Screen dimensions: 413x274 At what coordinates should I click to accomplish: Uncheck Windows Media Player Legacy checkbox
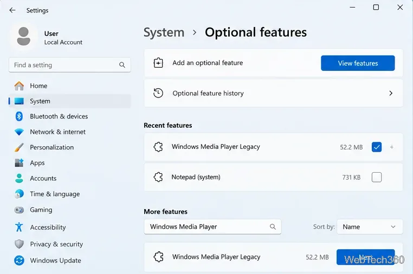click(x=377, y=147)
